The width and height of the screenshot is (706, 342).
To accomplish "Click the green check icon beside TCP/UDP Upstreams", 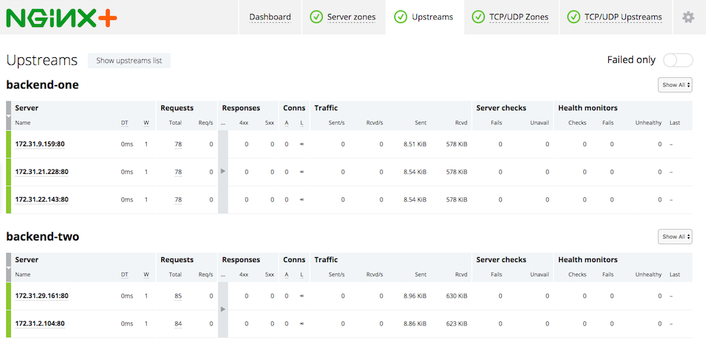I will click(574, 17).
